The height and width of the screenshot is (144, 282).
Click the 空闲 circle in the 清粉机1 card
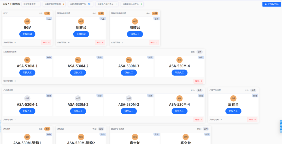[x=27, y=137]
